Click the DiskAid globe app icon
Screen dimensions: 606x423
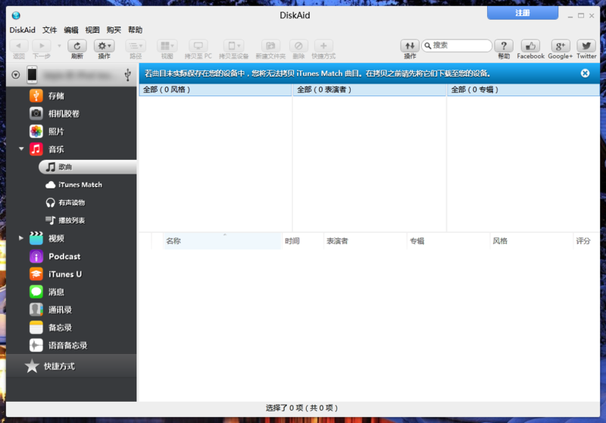[16, 15]
